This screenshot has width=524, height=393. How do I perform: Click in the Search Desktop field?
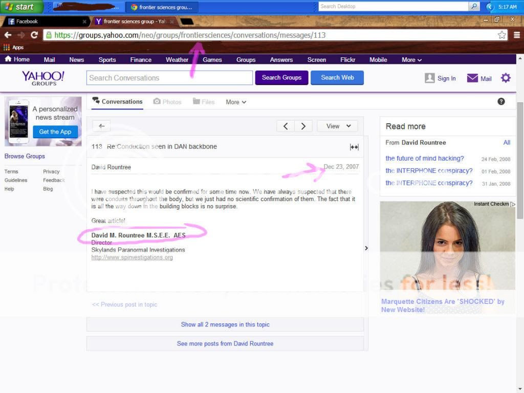coord(394,6)
